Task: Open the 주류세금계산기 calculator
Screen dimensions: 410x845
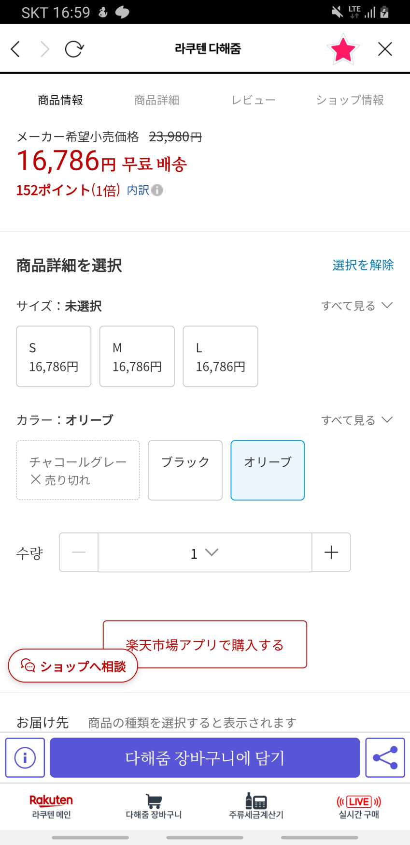Action: click(x=256, y=806)
